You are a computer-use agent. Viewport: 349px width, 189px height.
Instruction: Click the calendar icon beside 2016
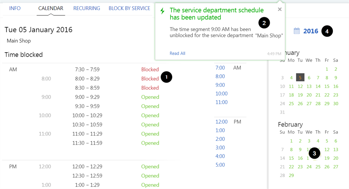[x=297, y=31]
